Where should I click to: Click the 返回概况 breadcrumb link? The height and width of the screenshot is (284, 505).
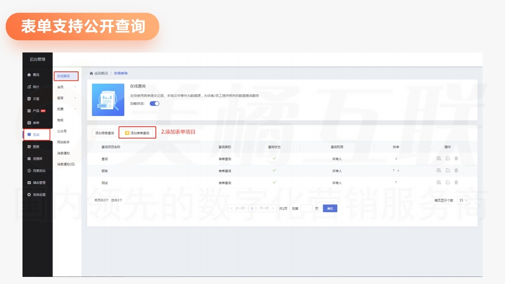(x=101, y=73)
